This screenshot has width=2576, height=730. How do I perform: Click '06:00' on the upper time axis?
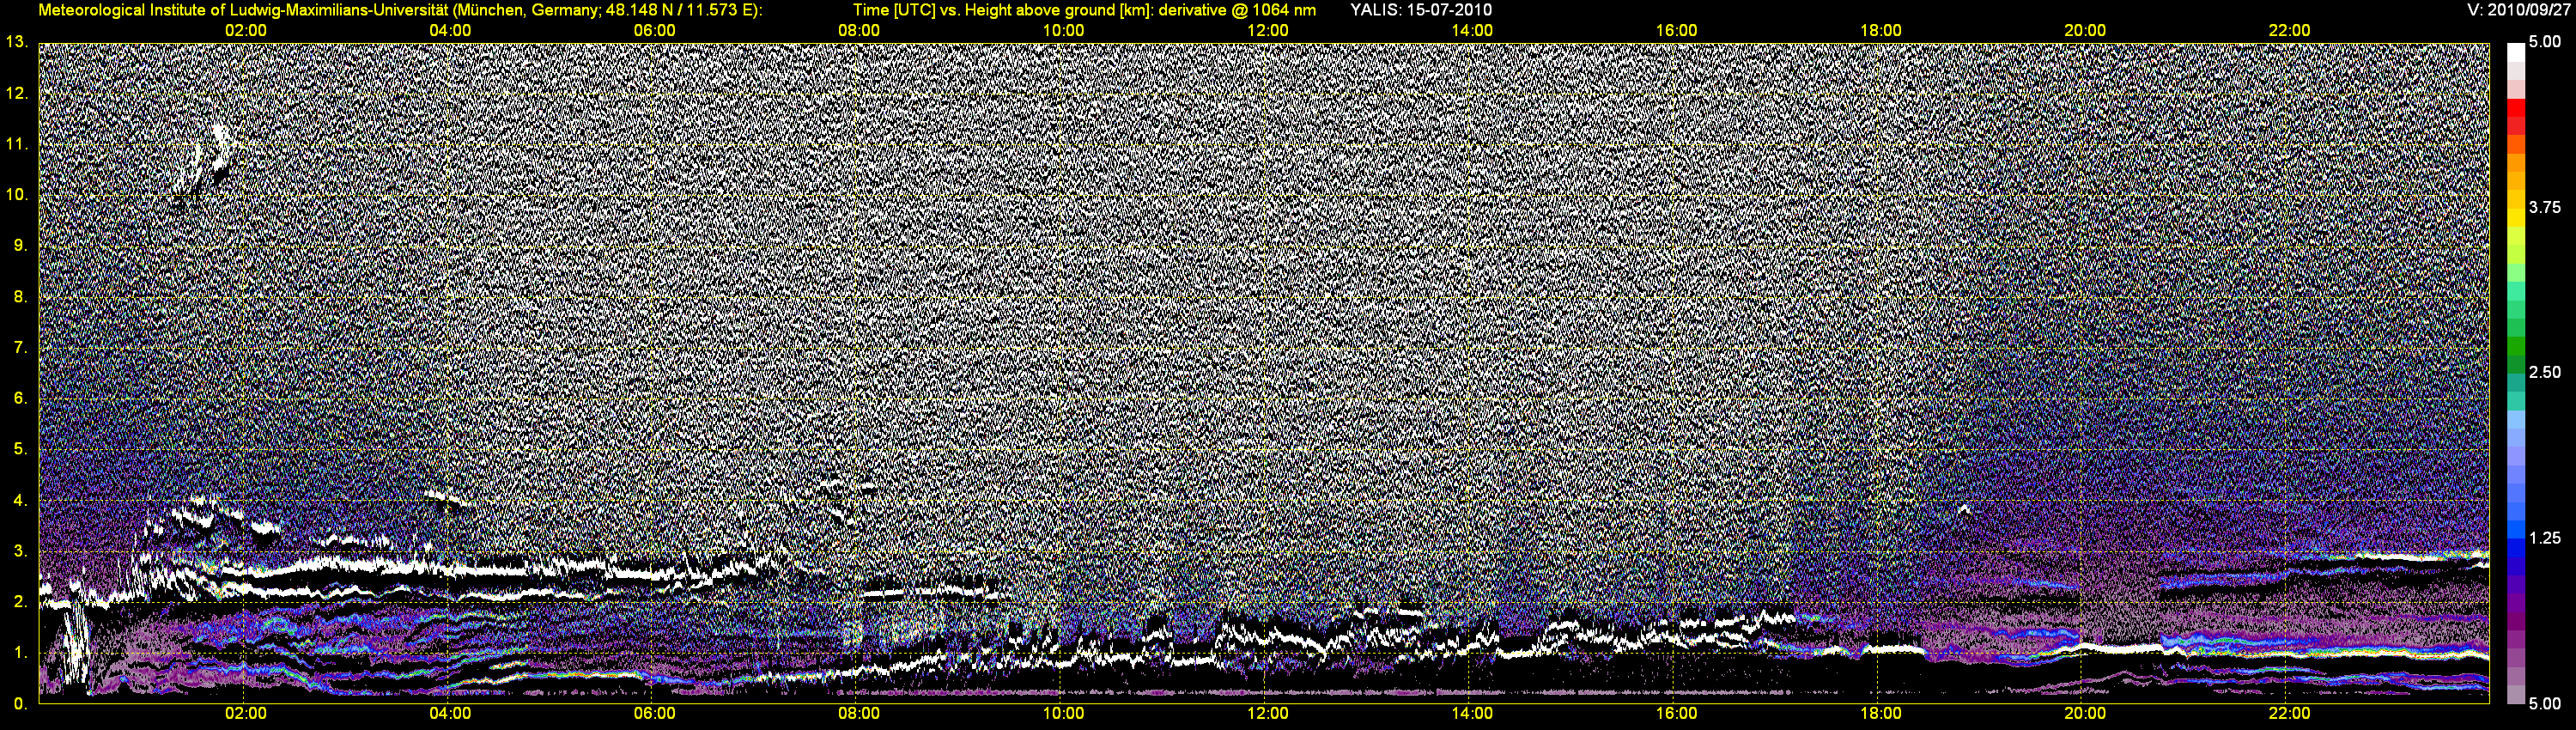(x=654, y=30)
